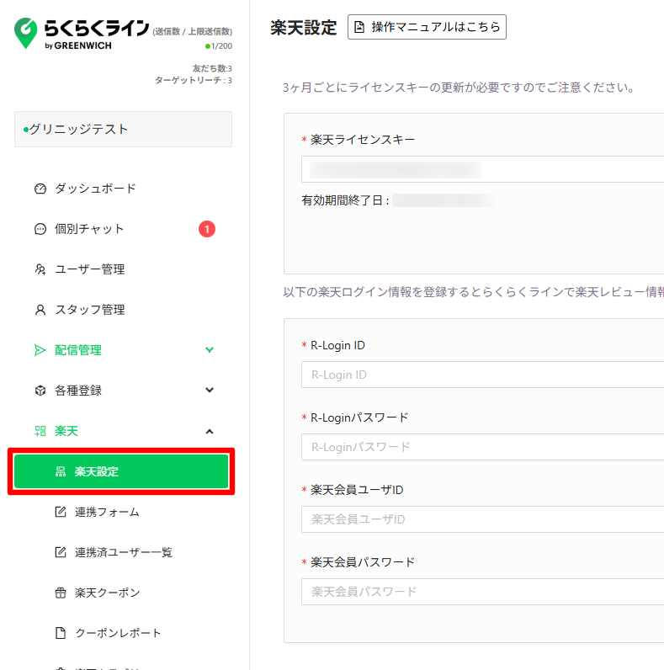The height and width of the screenshot is (670, 664).
Task: Click the R-Loginパスワード field label
Action: pos(359,417)
